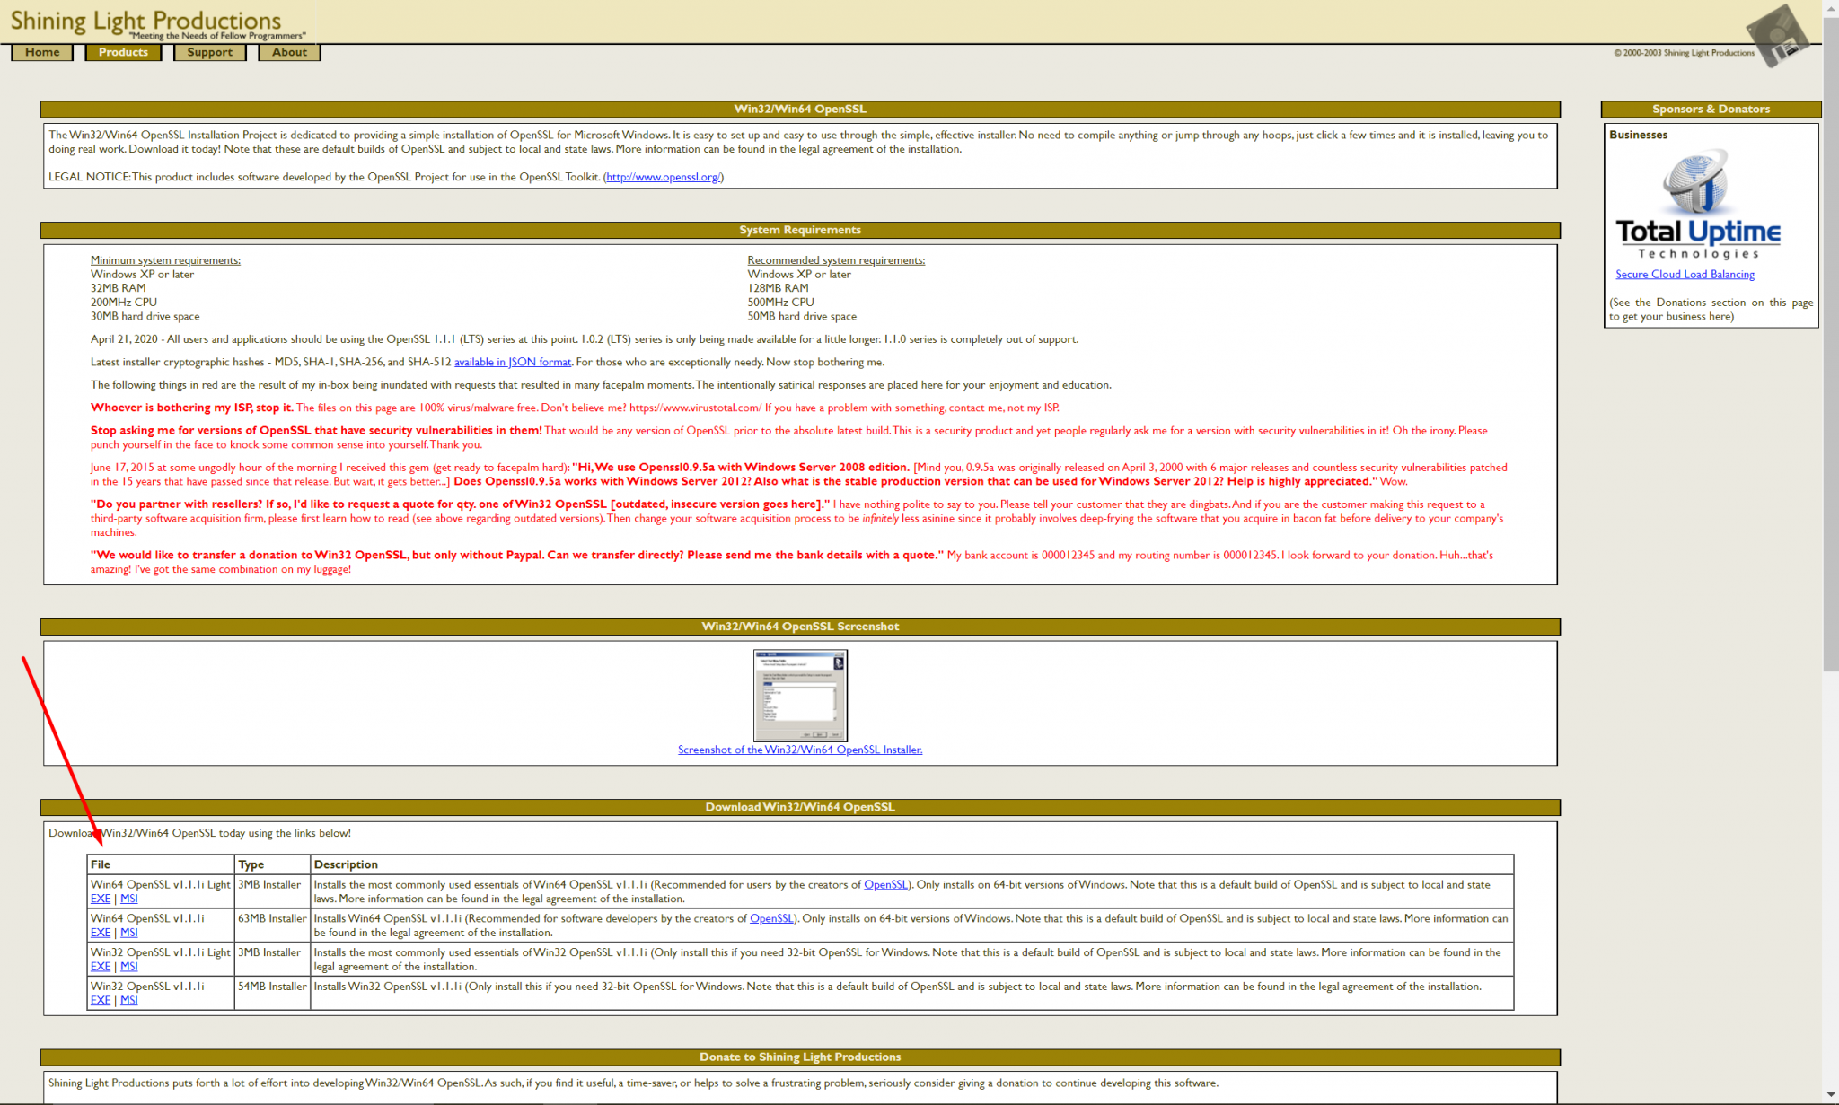This screenshot has height=1105, width=1839.
Task: Open the OpenSSL installer screenshot thumbnail
Action: click(x=799, y=696)
